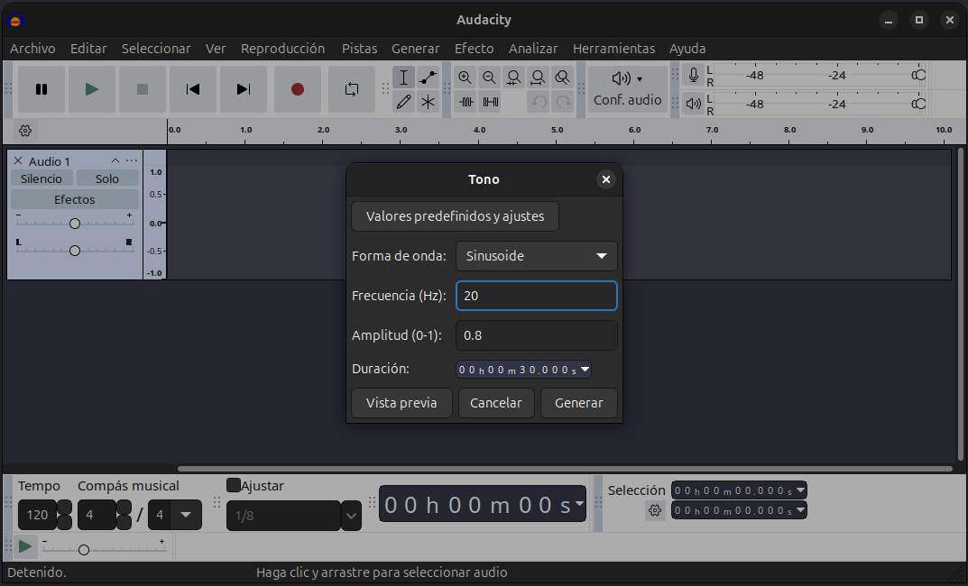Click the Stop transport button
Image resolution: width=968 pixels, height=586 pixels.
pos(142,89)
